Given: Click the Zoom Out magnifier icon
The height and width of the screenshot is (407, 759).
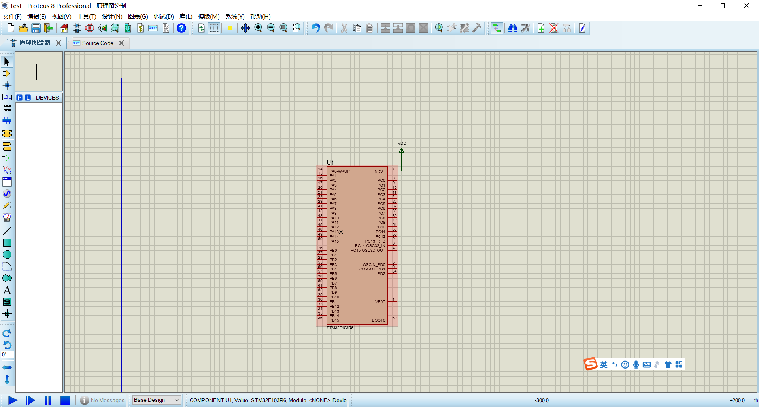Looking at the screenshot, I should point(271,28).
